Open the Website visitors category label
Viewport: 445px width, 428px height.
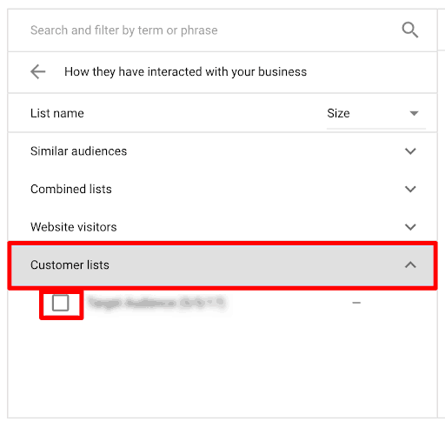[x=74, y=227]
